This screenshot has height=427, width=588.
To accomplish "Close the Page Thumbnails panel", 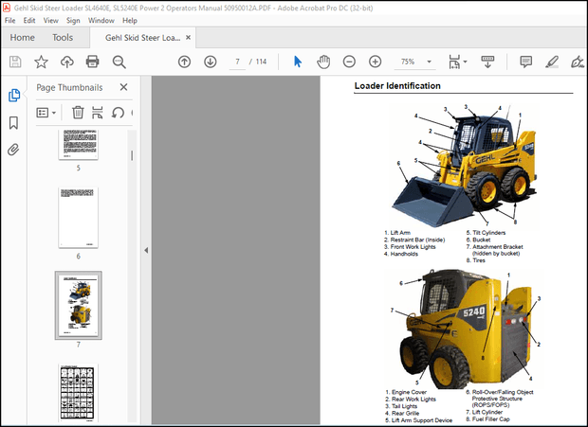I will [123, 87].
